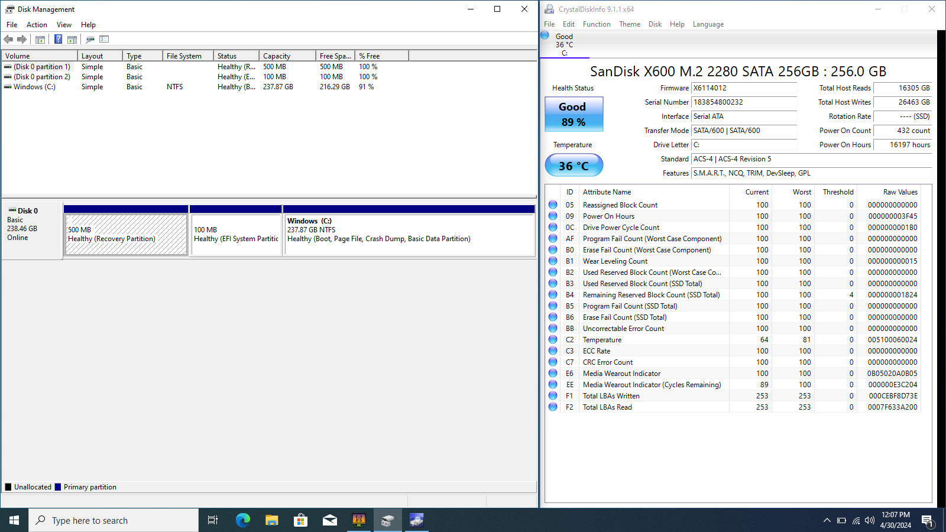This screenshot has height=532, width=946.
Task: Open the notification center icon
Action: [x=927, y=521]
